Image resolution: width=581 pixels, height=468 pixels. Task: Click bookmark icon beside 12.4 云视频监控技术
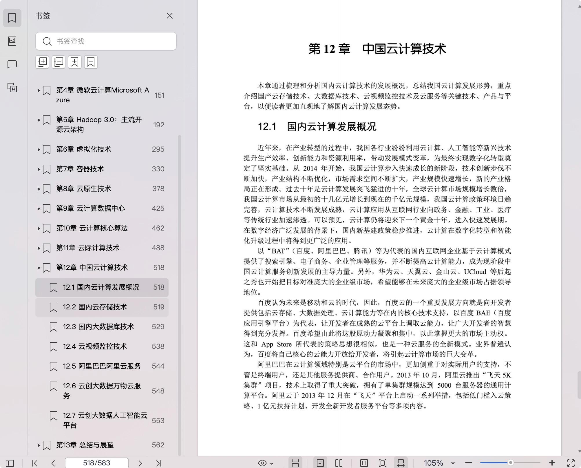(54, 347)
